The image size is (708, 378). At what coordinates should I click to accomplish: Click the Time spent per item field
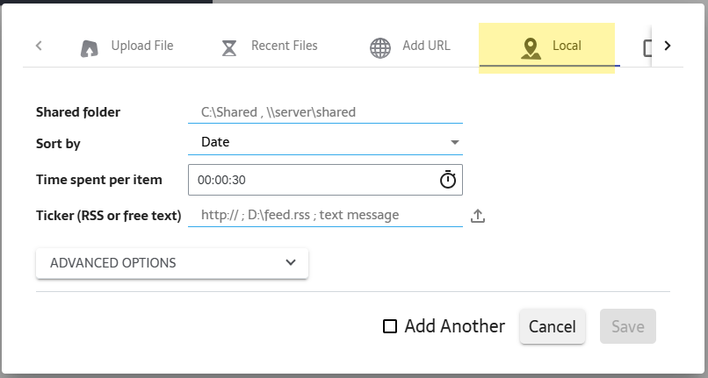pyautogui.click(x=312, y=179)
